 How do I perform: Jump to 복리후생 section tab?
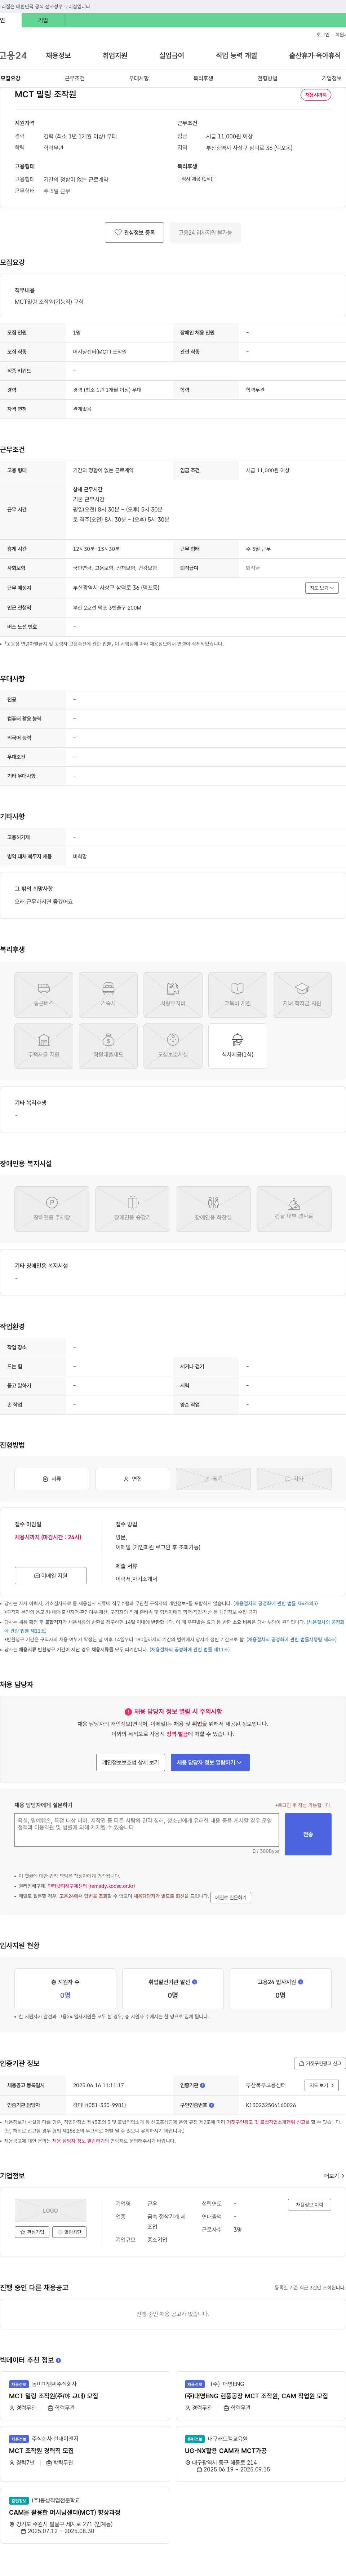[x=203, y=78]
